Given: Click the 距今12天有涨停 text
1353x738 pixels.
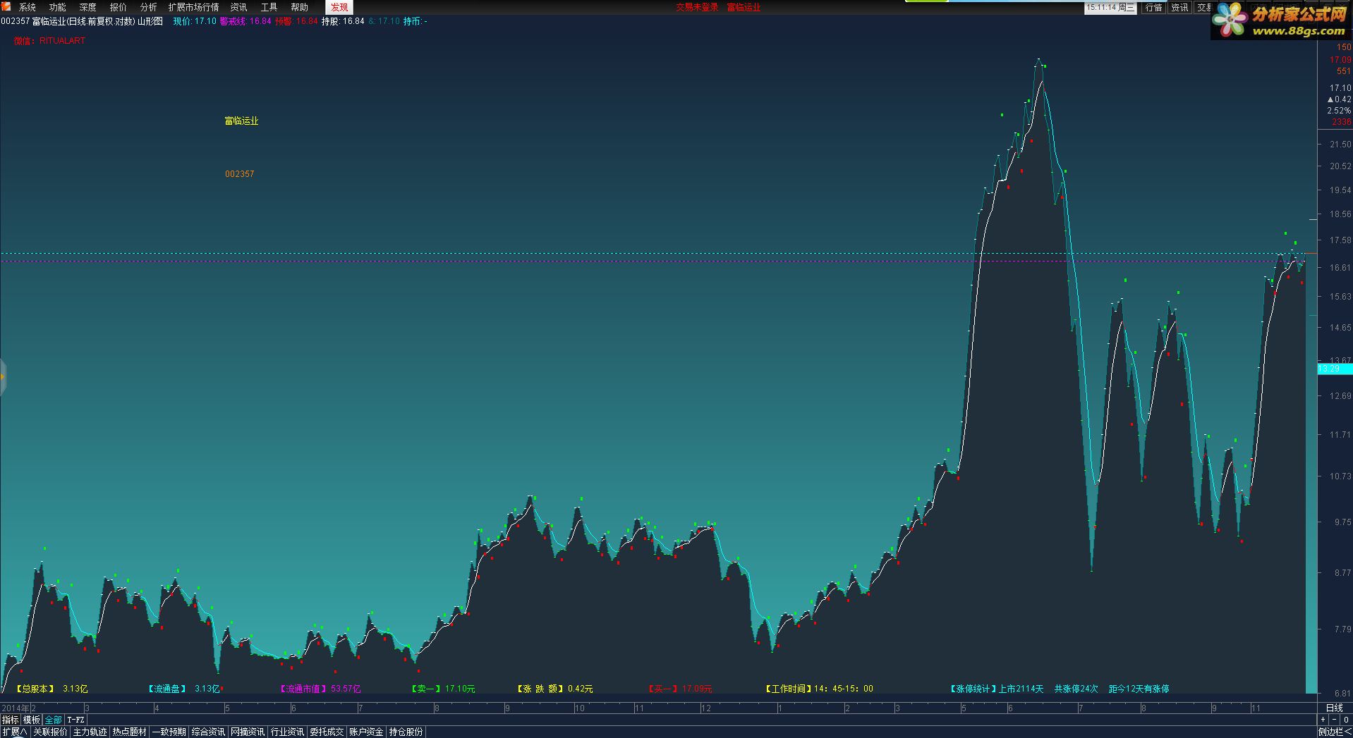Looking at the screenshot, I should (1139, 689).
